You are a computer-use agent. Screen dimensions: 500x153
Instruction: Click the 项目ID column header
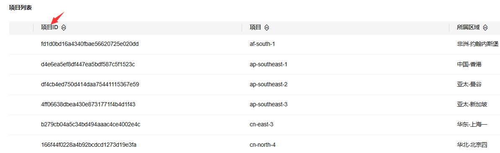[50, 28]
